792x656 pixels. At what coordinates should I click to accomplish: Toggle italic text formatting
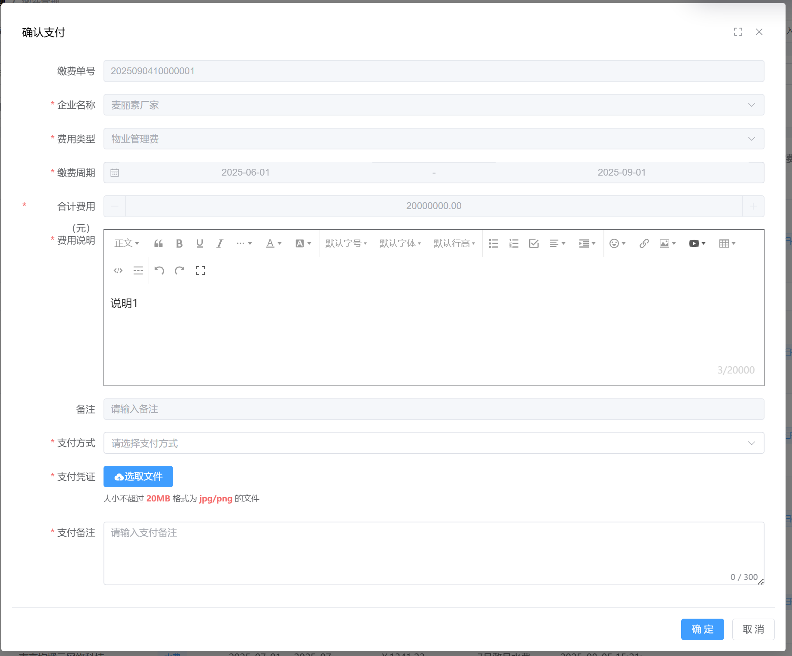point(219,243)
